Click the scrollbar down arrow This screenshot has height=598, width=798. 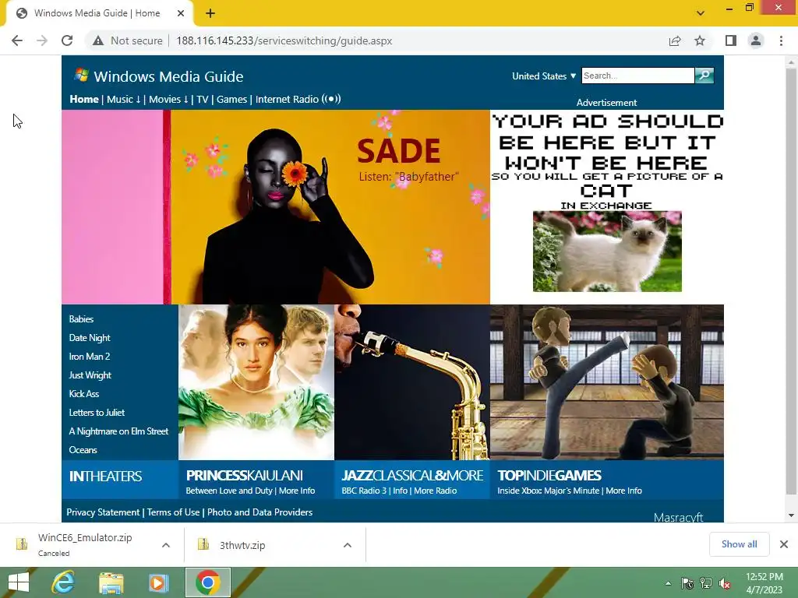tap(791, 515)
